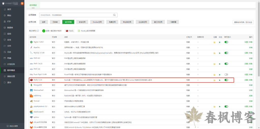Click 安装 link for Apache
The width and height of the screenshot is (260, 129).
[x=251, y=47]
